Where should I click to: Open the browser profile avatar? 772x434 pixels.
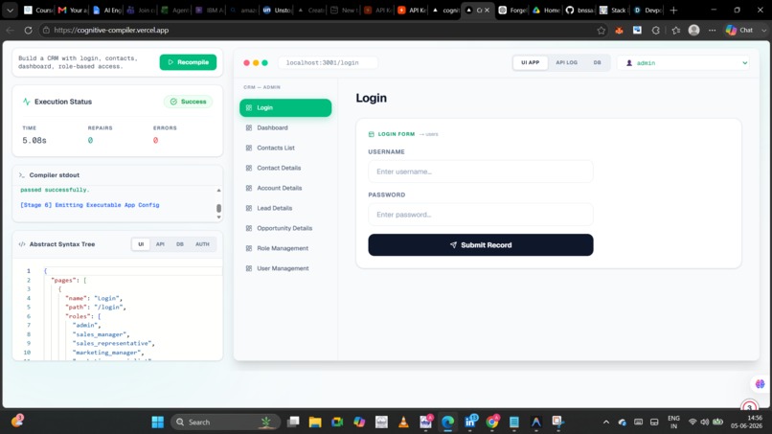pyautogui.click(x=693, y=30)
